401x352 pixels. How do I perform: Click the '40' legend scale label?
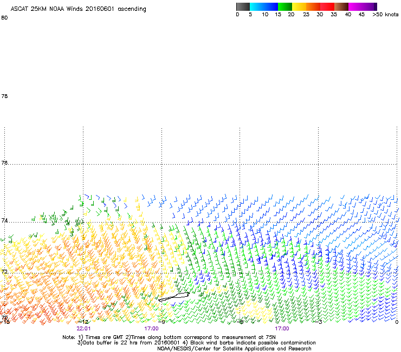point(348,15)
